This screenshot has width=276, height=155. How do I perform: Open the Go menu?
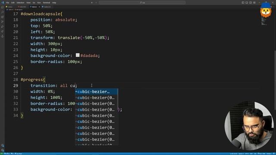click(x=34, y=3)
